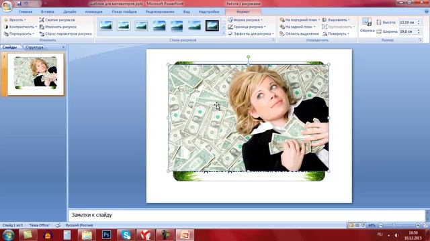Click the Заметки к слайду notes field
Screen dimensions: 430x241
[247, 216]
